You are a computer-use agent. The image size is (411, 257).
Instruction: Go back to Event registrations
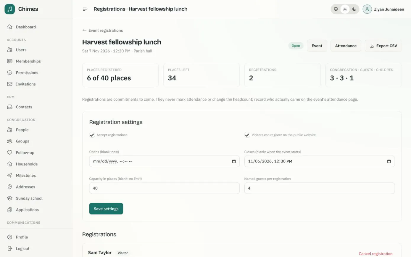(102, 30)
